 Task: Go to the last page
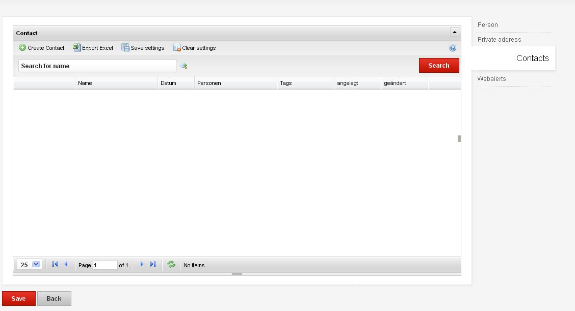pos(153,264)
